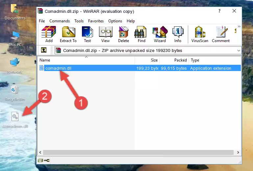
Task: Sort file list by Size column
Action: point(147,60)
